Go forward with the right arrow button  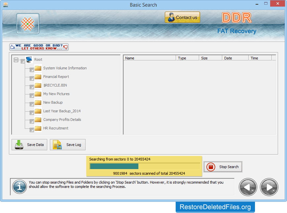tap(269, 187)
